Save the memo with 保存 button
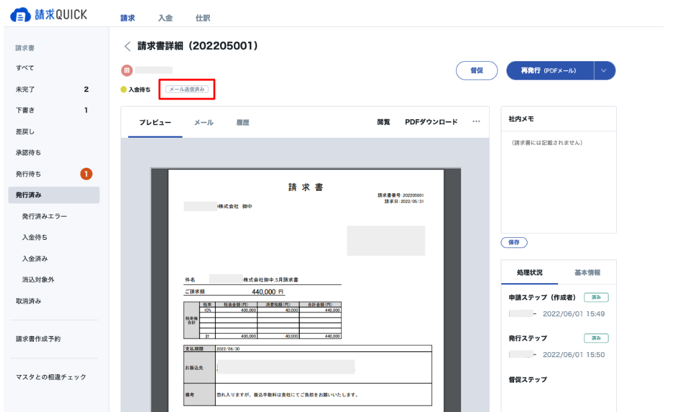The width and height of the screenshot is (680, 412). [514, 242]
